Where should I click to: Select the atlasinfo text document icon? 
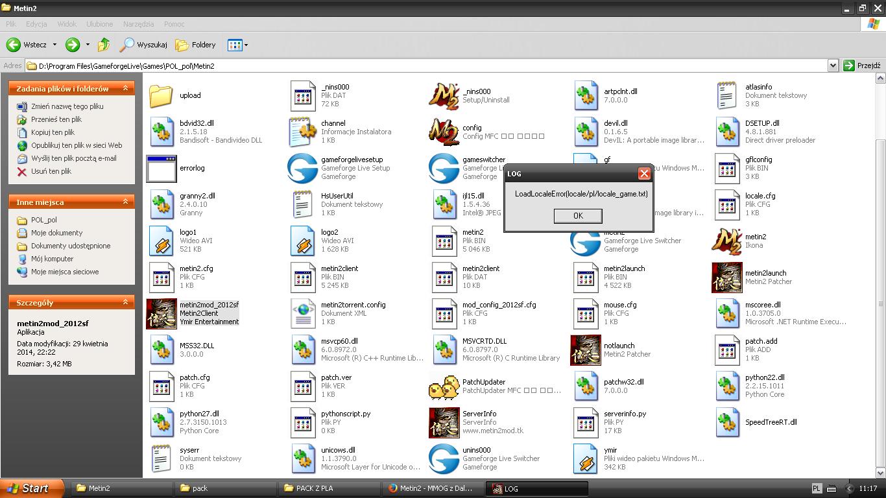727,95
